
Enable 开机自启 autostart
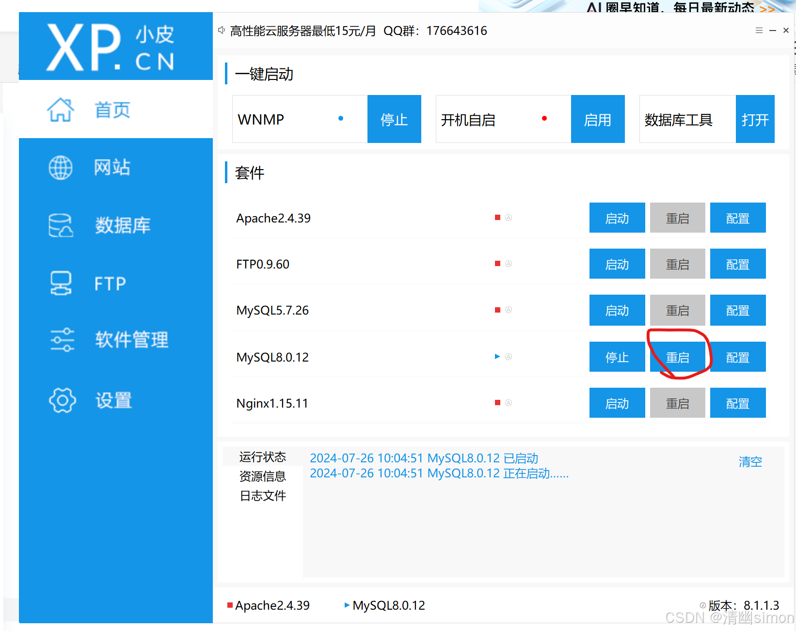tap(598, 119)
